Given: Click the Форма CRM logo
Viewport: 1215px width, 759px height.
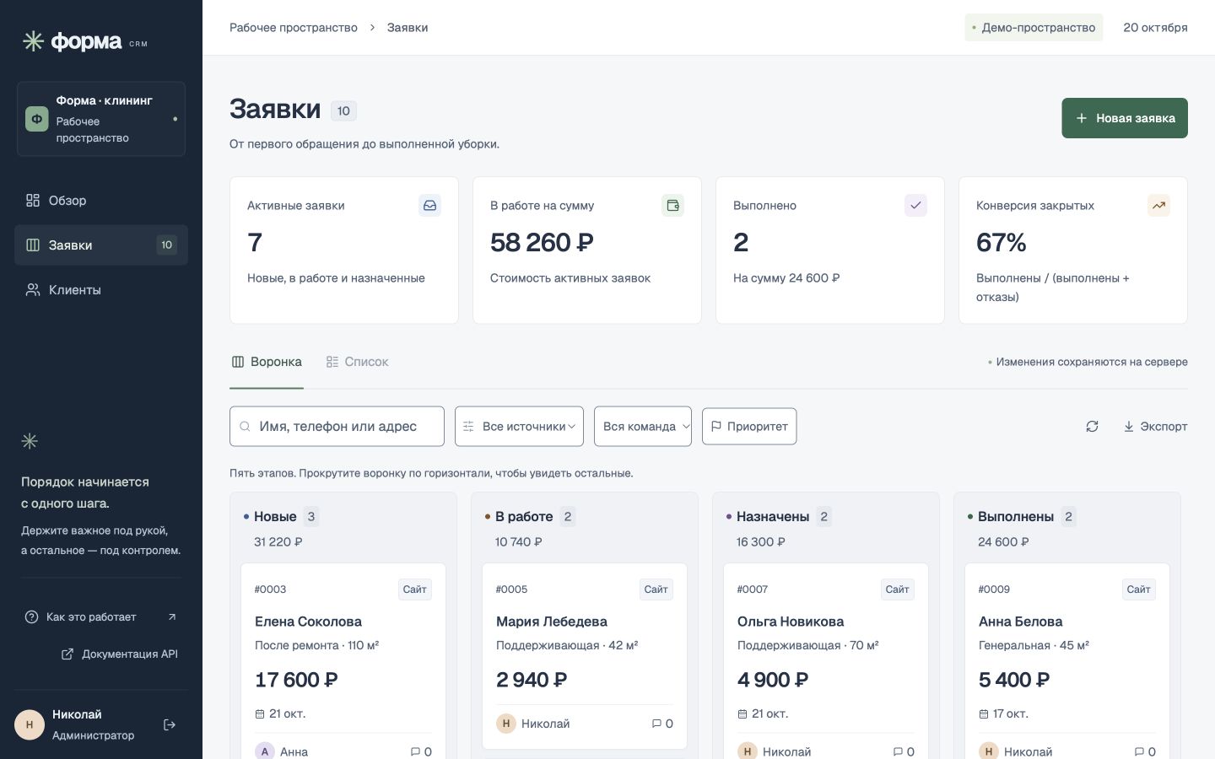Looking at the screenshot, I should click(x=84, y=41).
